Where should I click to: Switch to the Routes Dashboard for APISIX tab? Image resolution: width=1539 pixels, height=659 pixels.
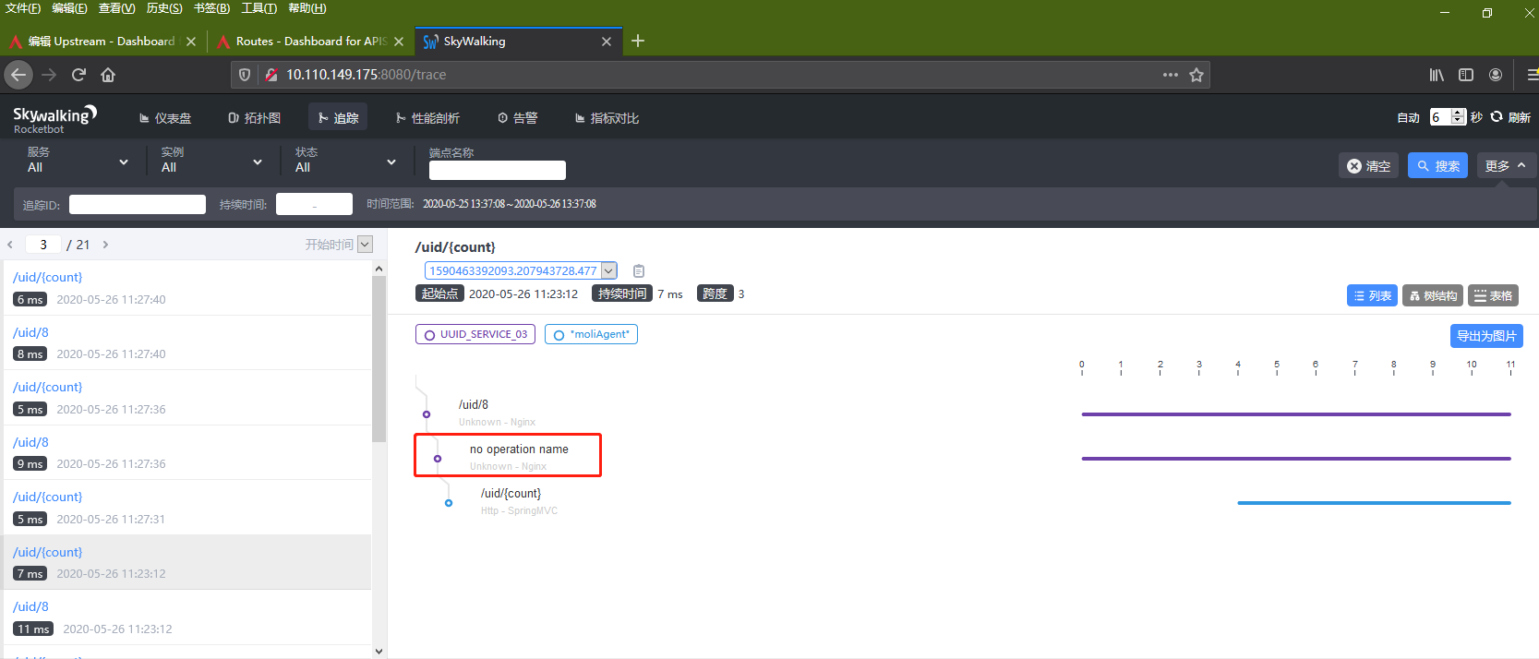[310, 42]
